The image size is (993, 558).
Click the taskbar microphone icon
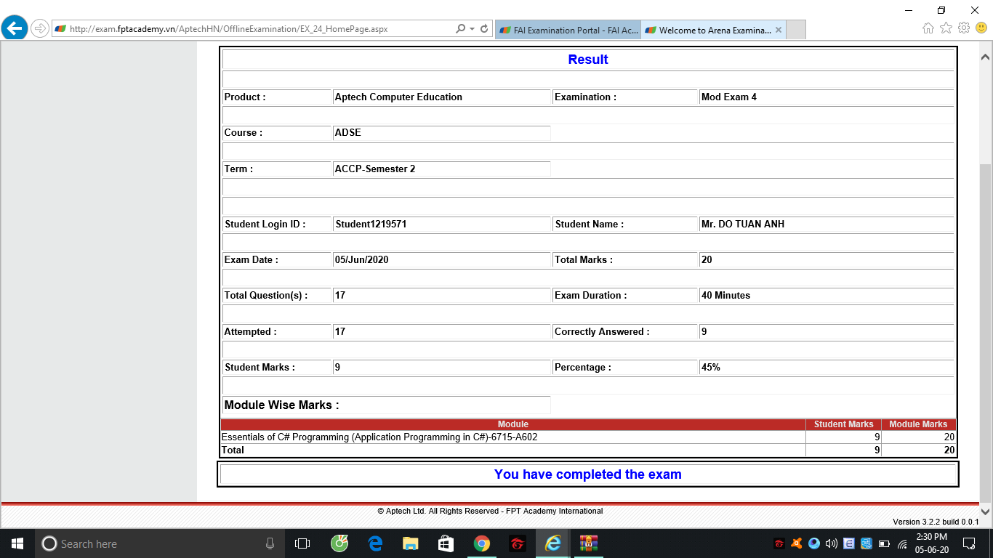point(270,543)
